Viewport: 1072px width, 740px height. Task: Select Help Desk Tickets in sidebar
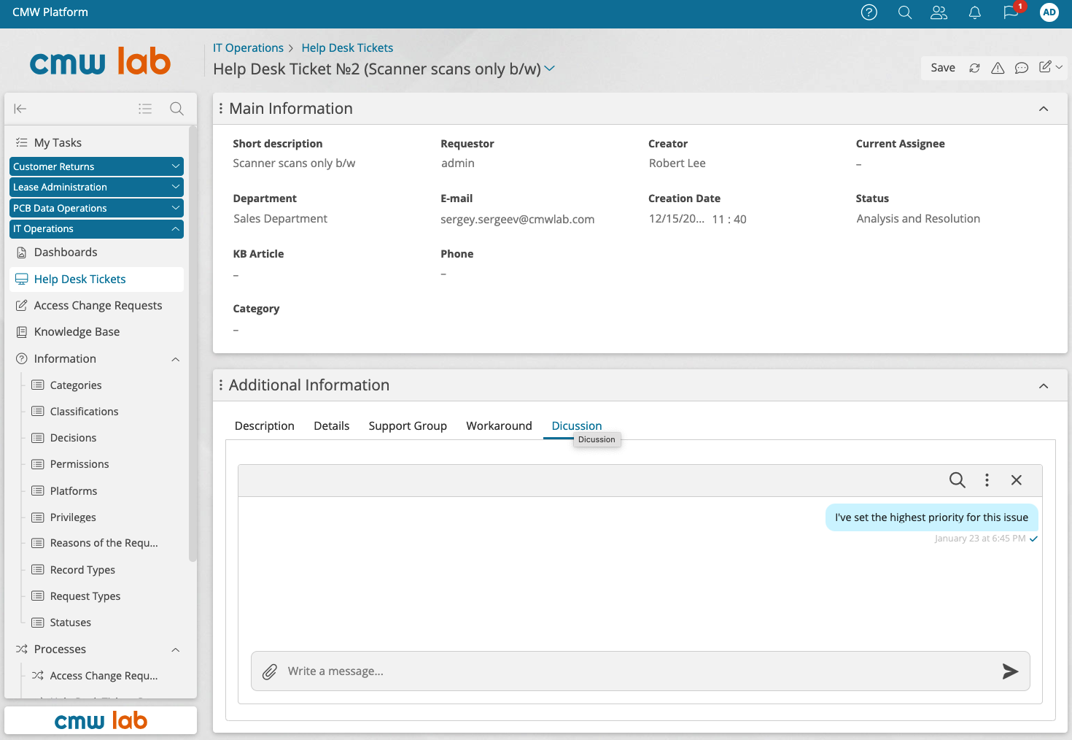click(96, 280)
